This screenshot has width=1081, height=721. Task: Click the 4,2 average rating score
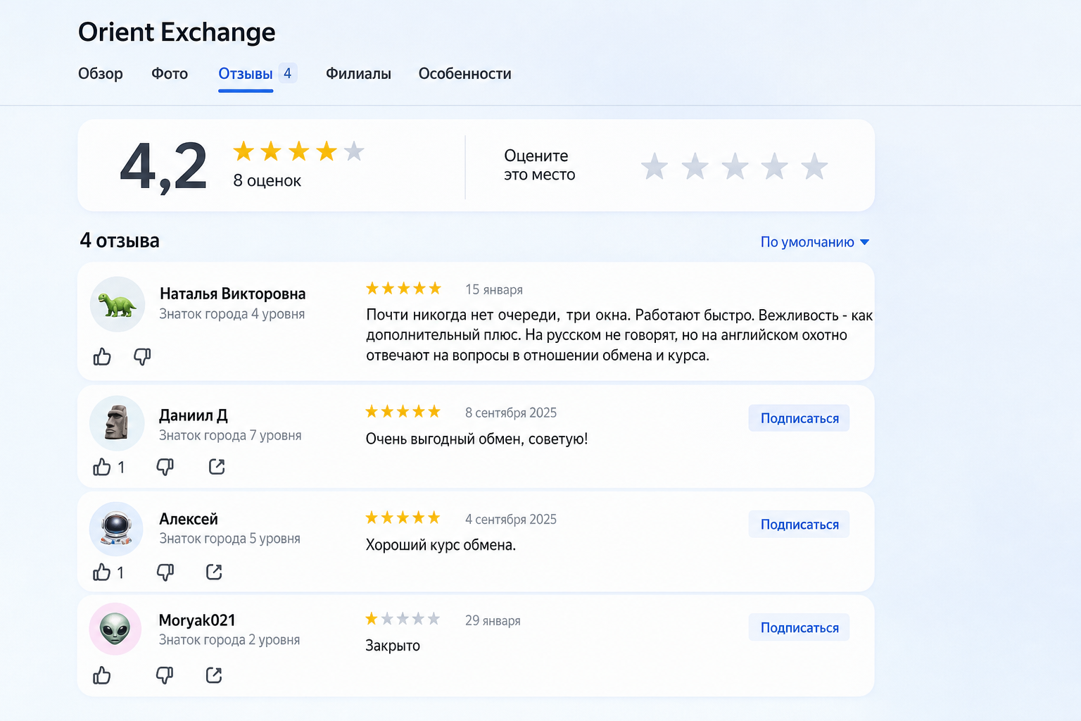click(163, 166)
